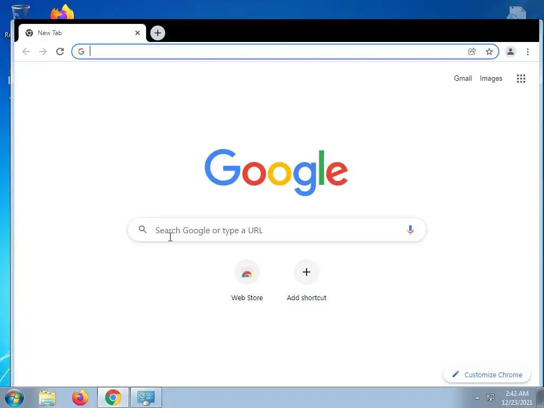Image resolution: width=544 pixels, height=408 pixels.
Task: Click the network tray icon
Action: pyautogui.click(x=490, y=397)
